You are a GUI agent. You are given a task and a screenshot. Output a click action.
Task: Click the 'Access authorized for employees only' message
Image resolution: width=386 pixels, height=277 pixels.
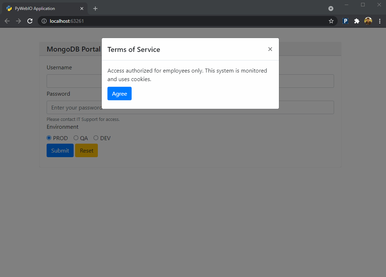(187, 75)
